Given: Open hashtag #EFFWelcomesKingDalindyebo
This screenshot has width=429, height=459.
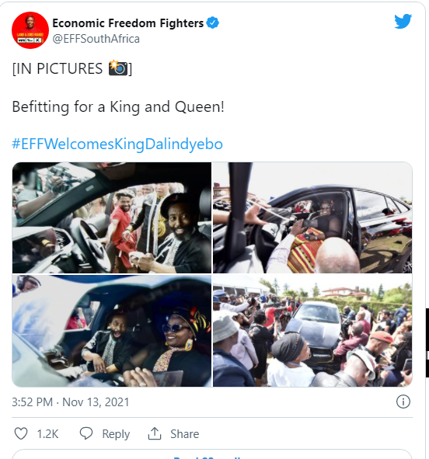Looking at the screenshot, I should point(117,144).
